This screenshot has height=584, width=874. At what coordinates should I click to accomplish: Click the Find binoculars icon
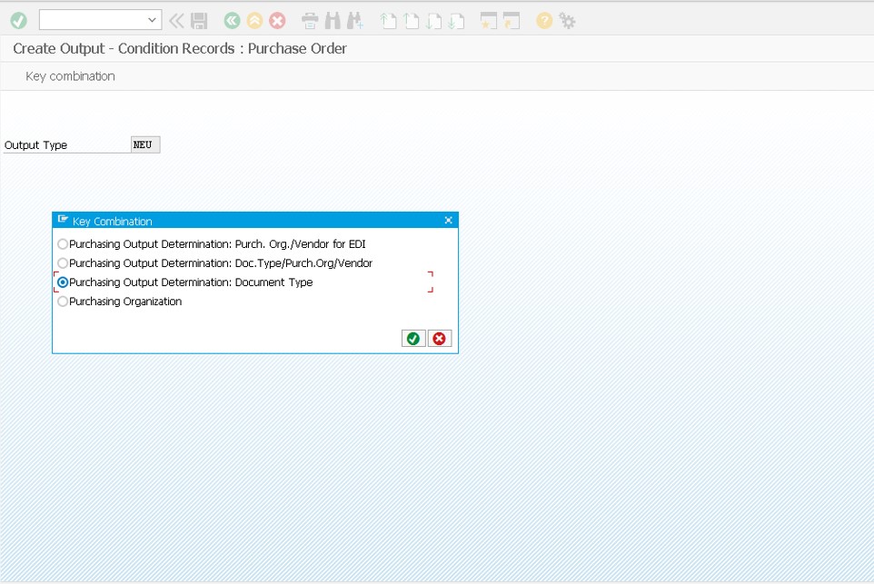[x=333, y=21]
